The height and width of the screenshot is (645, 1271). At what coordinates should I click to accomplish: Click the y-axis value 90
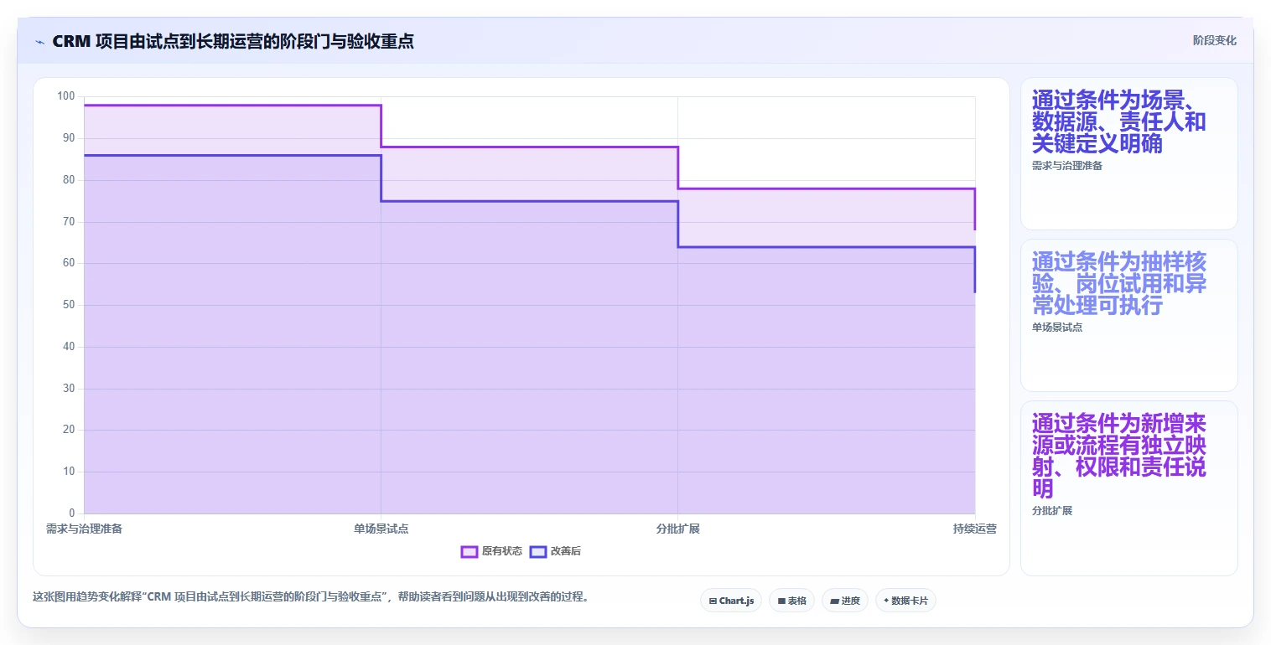click(69, 138)
